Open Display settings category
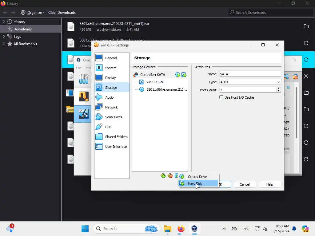The height and width of the screenshot is (236, 315). pos(112,78)
